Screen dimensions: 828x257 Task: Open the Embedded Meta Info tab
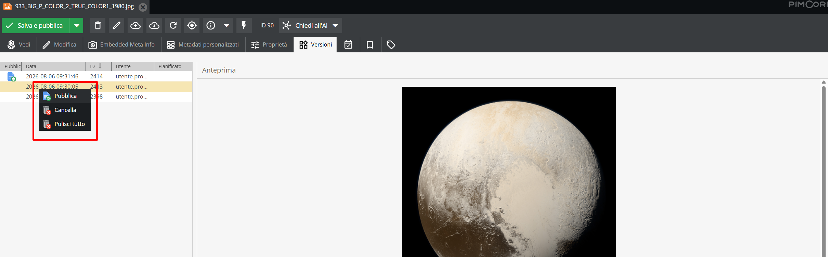[x=122, y=44]
